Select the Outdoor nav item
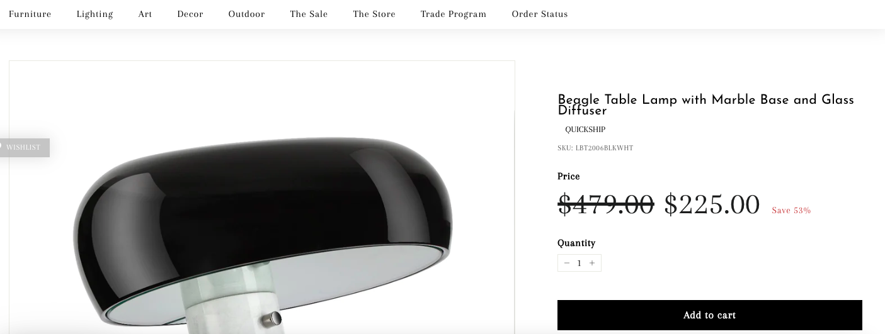The height and width of the screenshot is (334, 885). point(247,14)
